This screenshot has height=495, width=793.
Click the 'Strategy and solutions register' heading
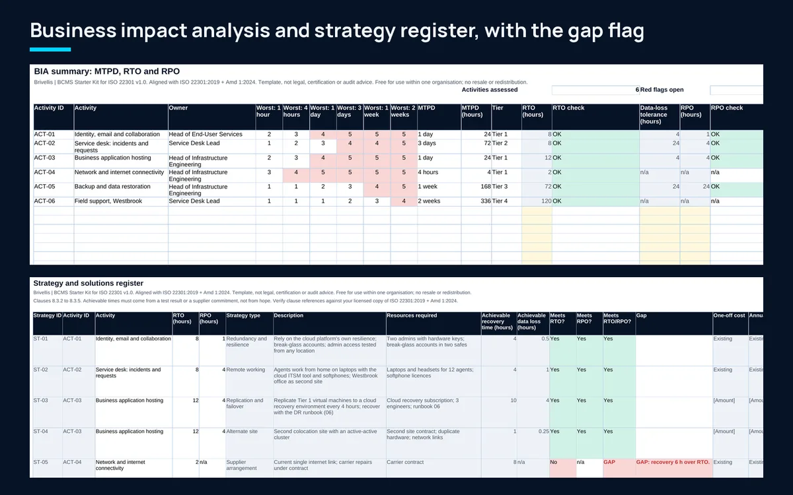tap(88, 283)
